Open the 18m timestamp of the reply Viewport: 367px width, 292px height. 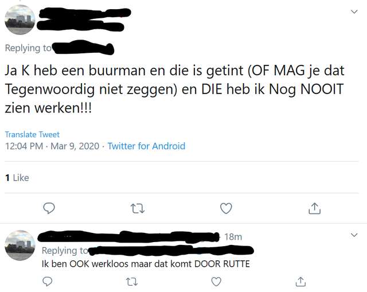233,237
